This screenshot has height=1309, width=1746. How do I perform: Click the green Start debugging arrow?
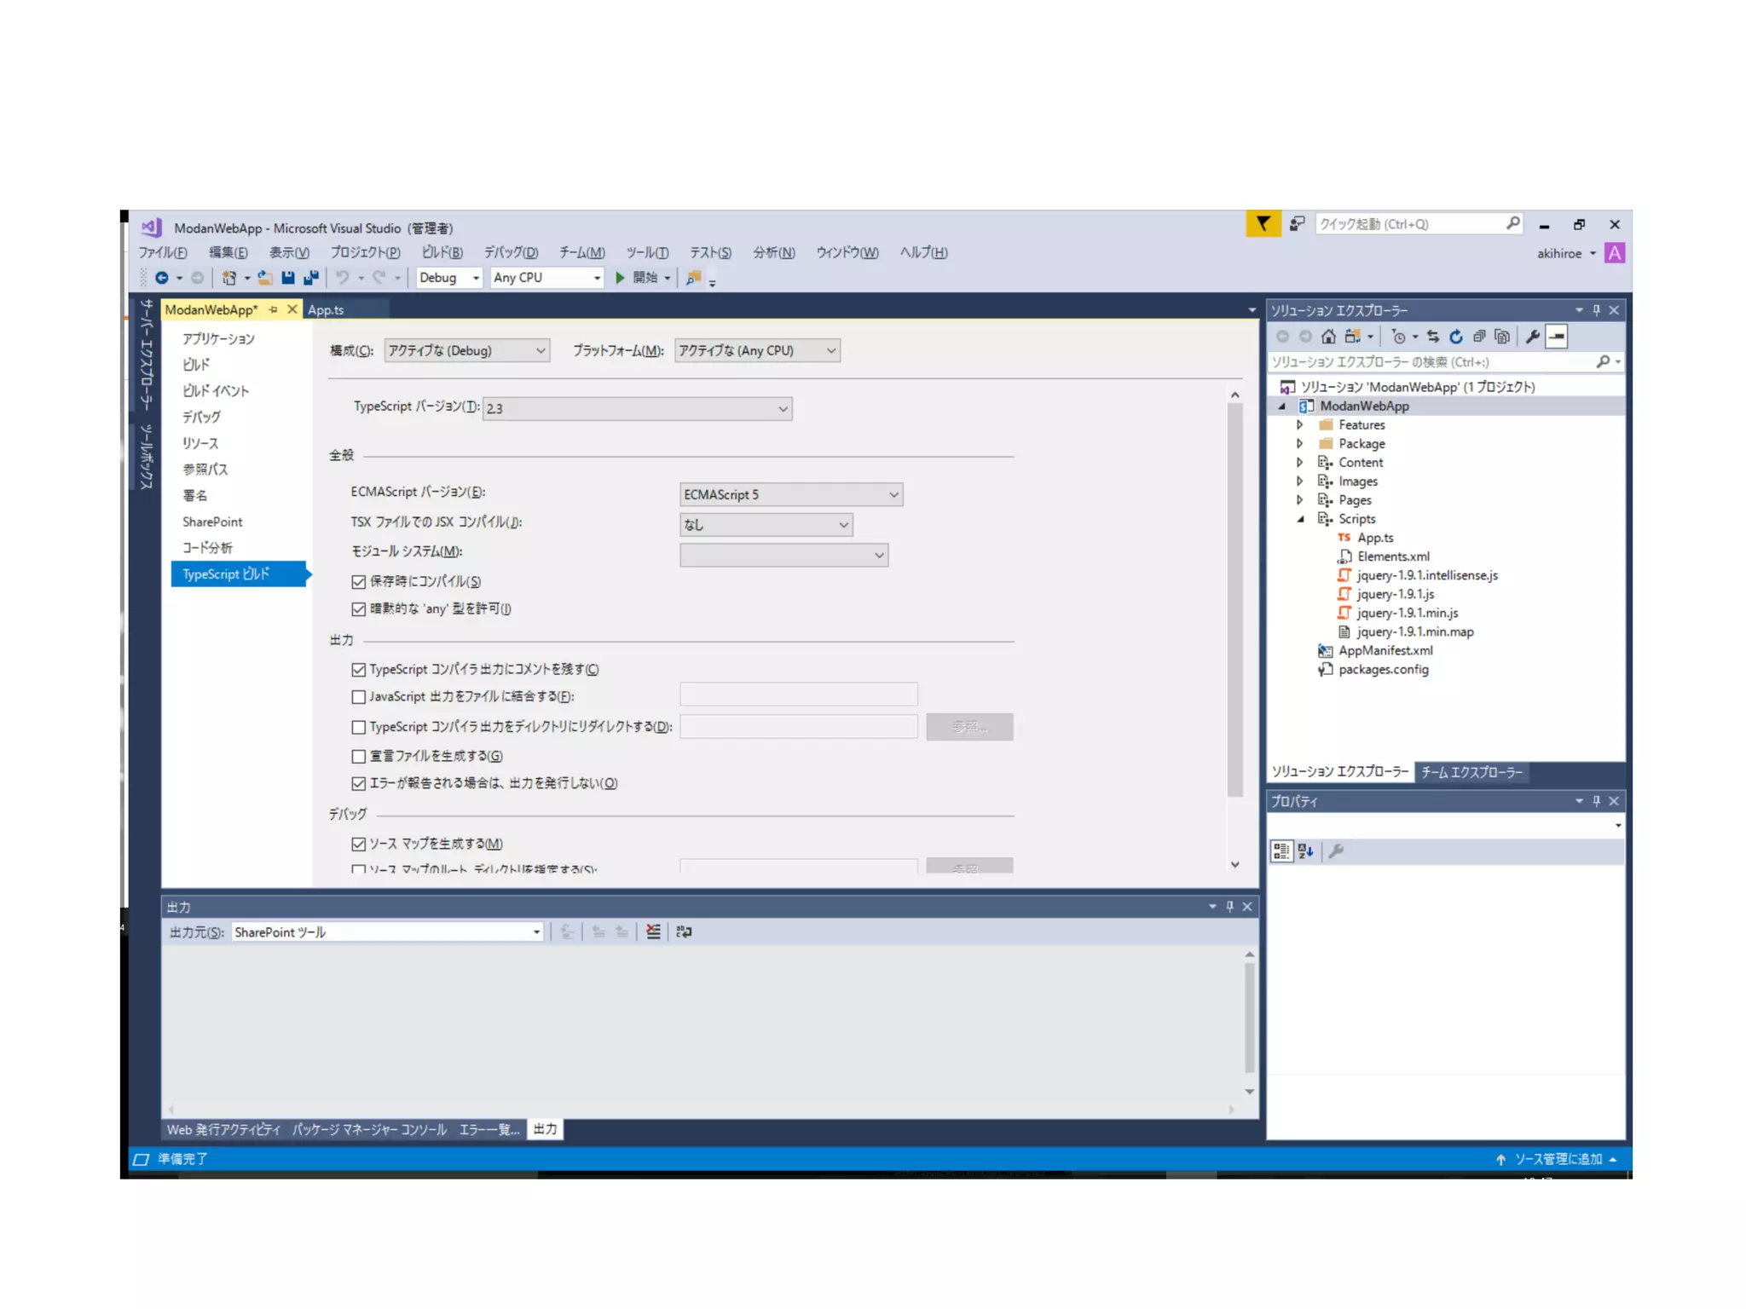(x=621, y=278)
